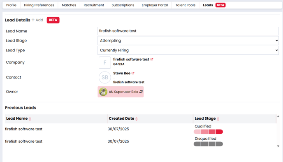Image resolution: width=283 pixels, height=162 pixels.
Task: Open the Talent Pools tab
Action: click(x=186, y=5)
